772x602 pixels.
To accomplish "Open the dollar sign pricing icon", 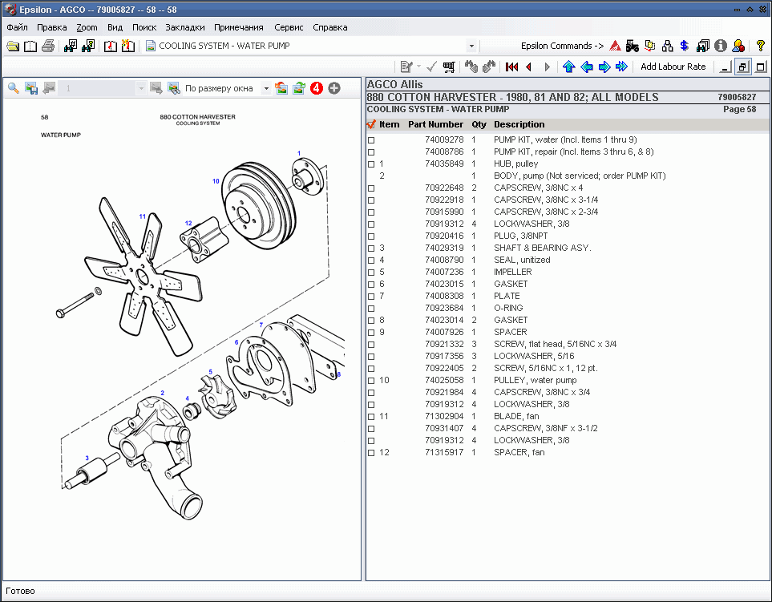I will point(683,46).
